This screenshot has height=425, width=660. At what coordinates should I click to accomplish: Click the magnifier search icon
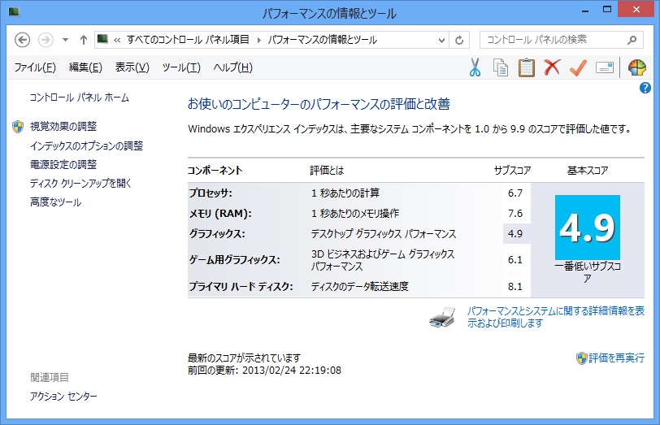click(632, 40)
